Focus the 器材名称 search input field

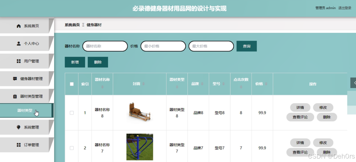tap(105, 46)
